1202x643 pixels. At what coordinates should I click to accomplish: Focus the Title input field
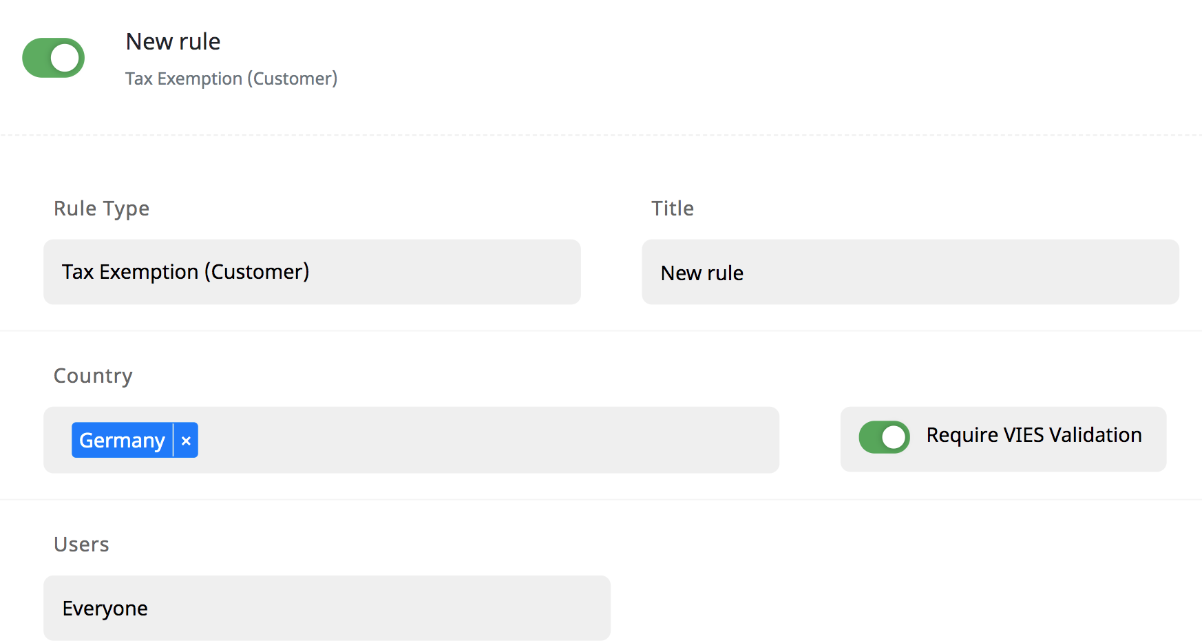click(909, 272)
